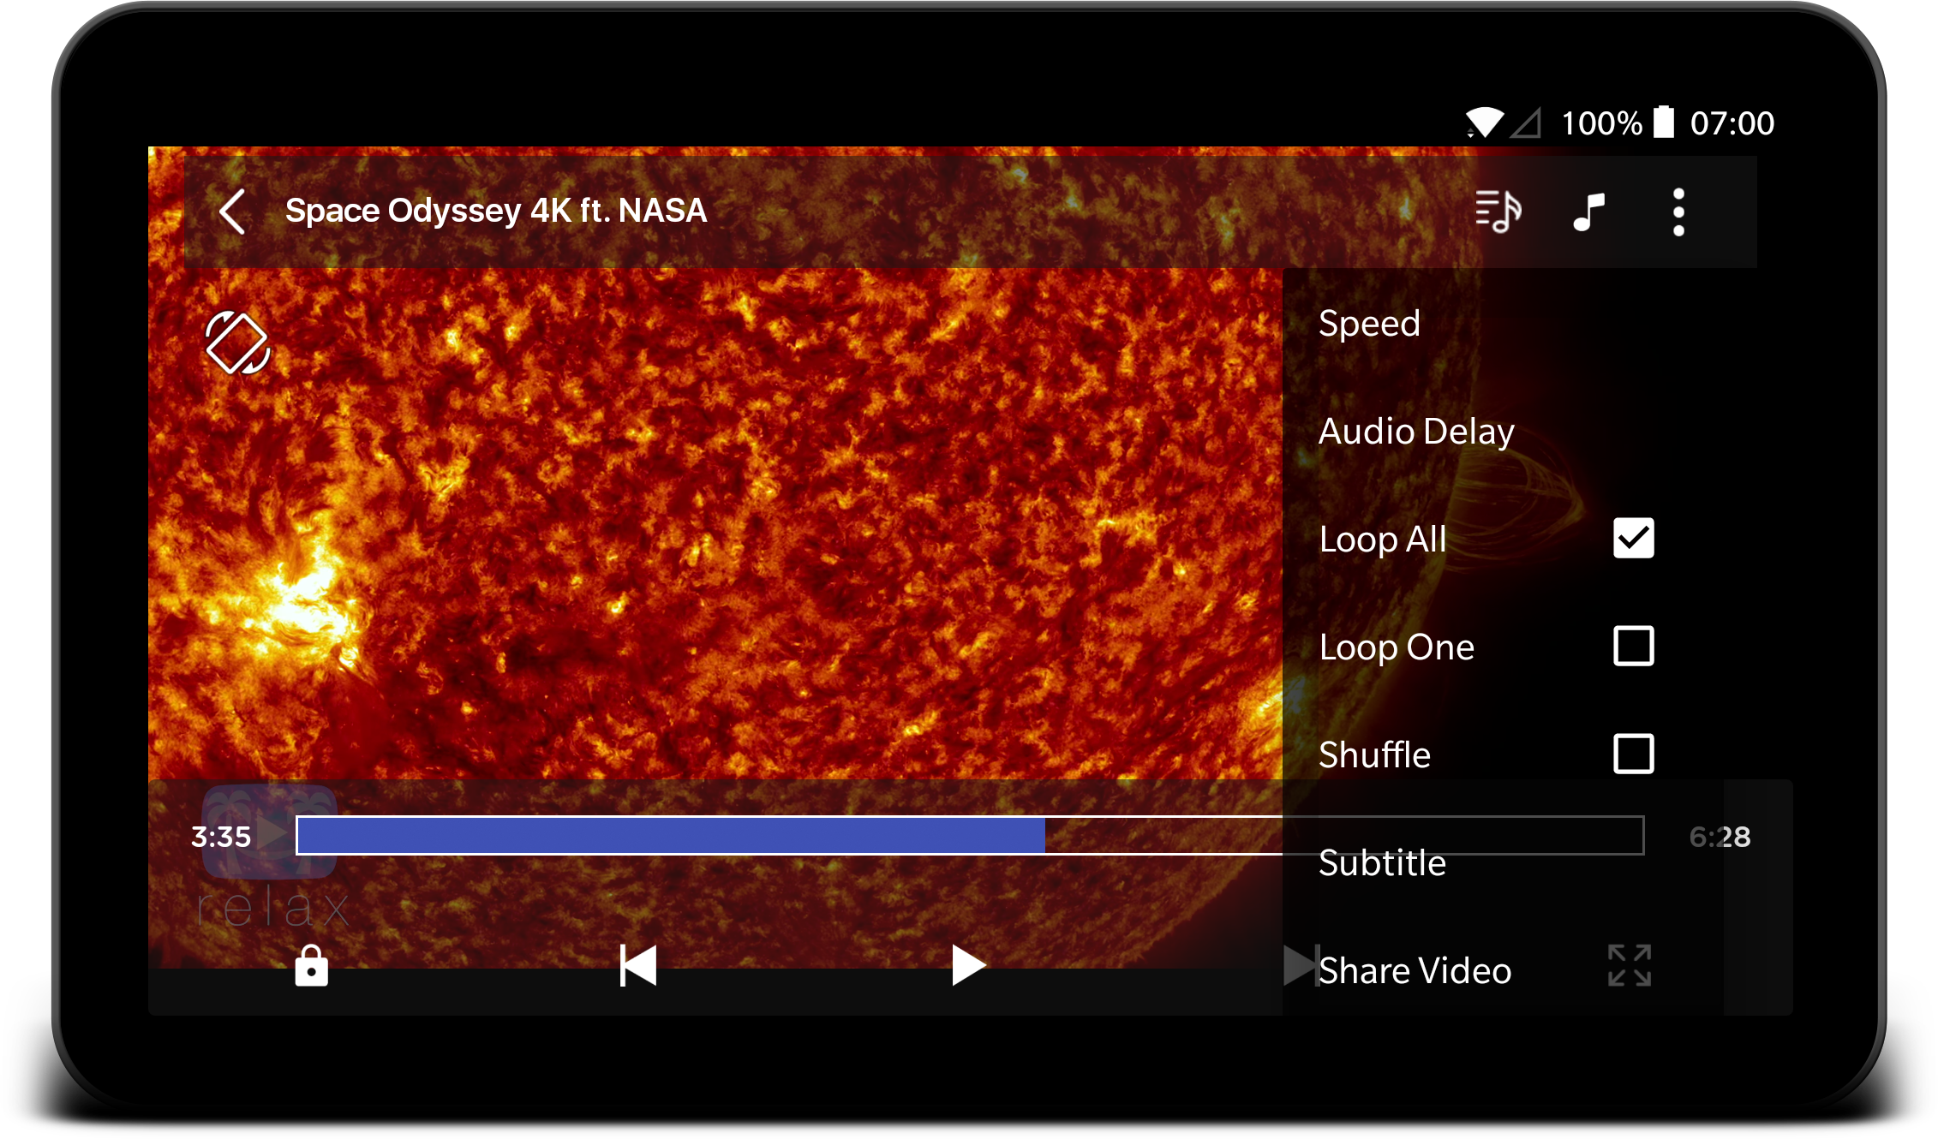Tap the screen rotation icon
Screen dimensions: 1938x1139
[238, 343]
